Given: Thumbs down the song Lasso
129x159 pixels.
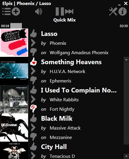Looking at the screenshot, I should (x=33, y=52).
